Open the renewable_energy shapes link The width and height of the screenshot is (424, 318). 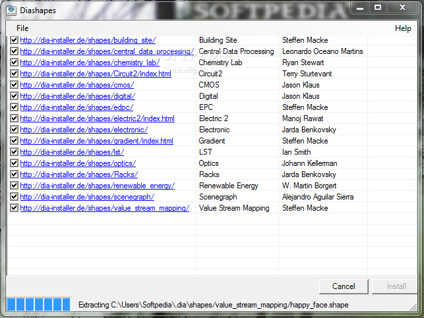tap(98, 186)
